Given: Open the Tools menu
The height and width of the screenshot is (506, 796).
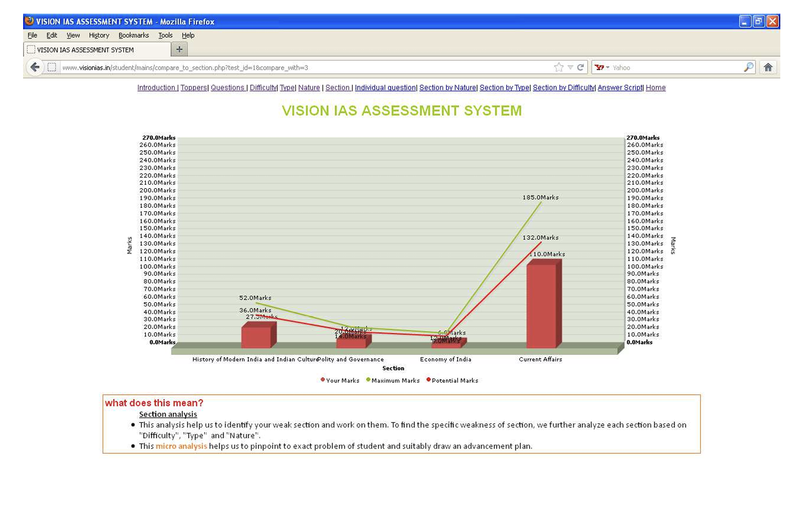Looking at the screenshot, I should 165,35.
